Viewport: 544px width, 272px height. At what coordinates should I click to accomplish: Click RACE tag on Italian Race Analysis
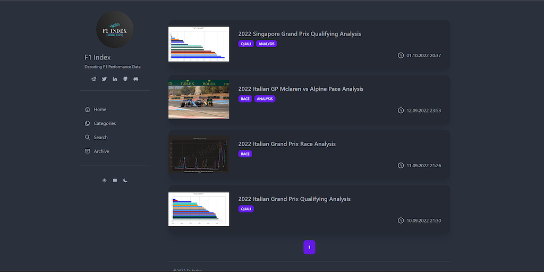point(245,154)
